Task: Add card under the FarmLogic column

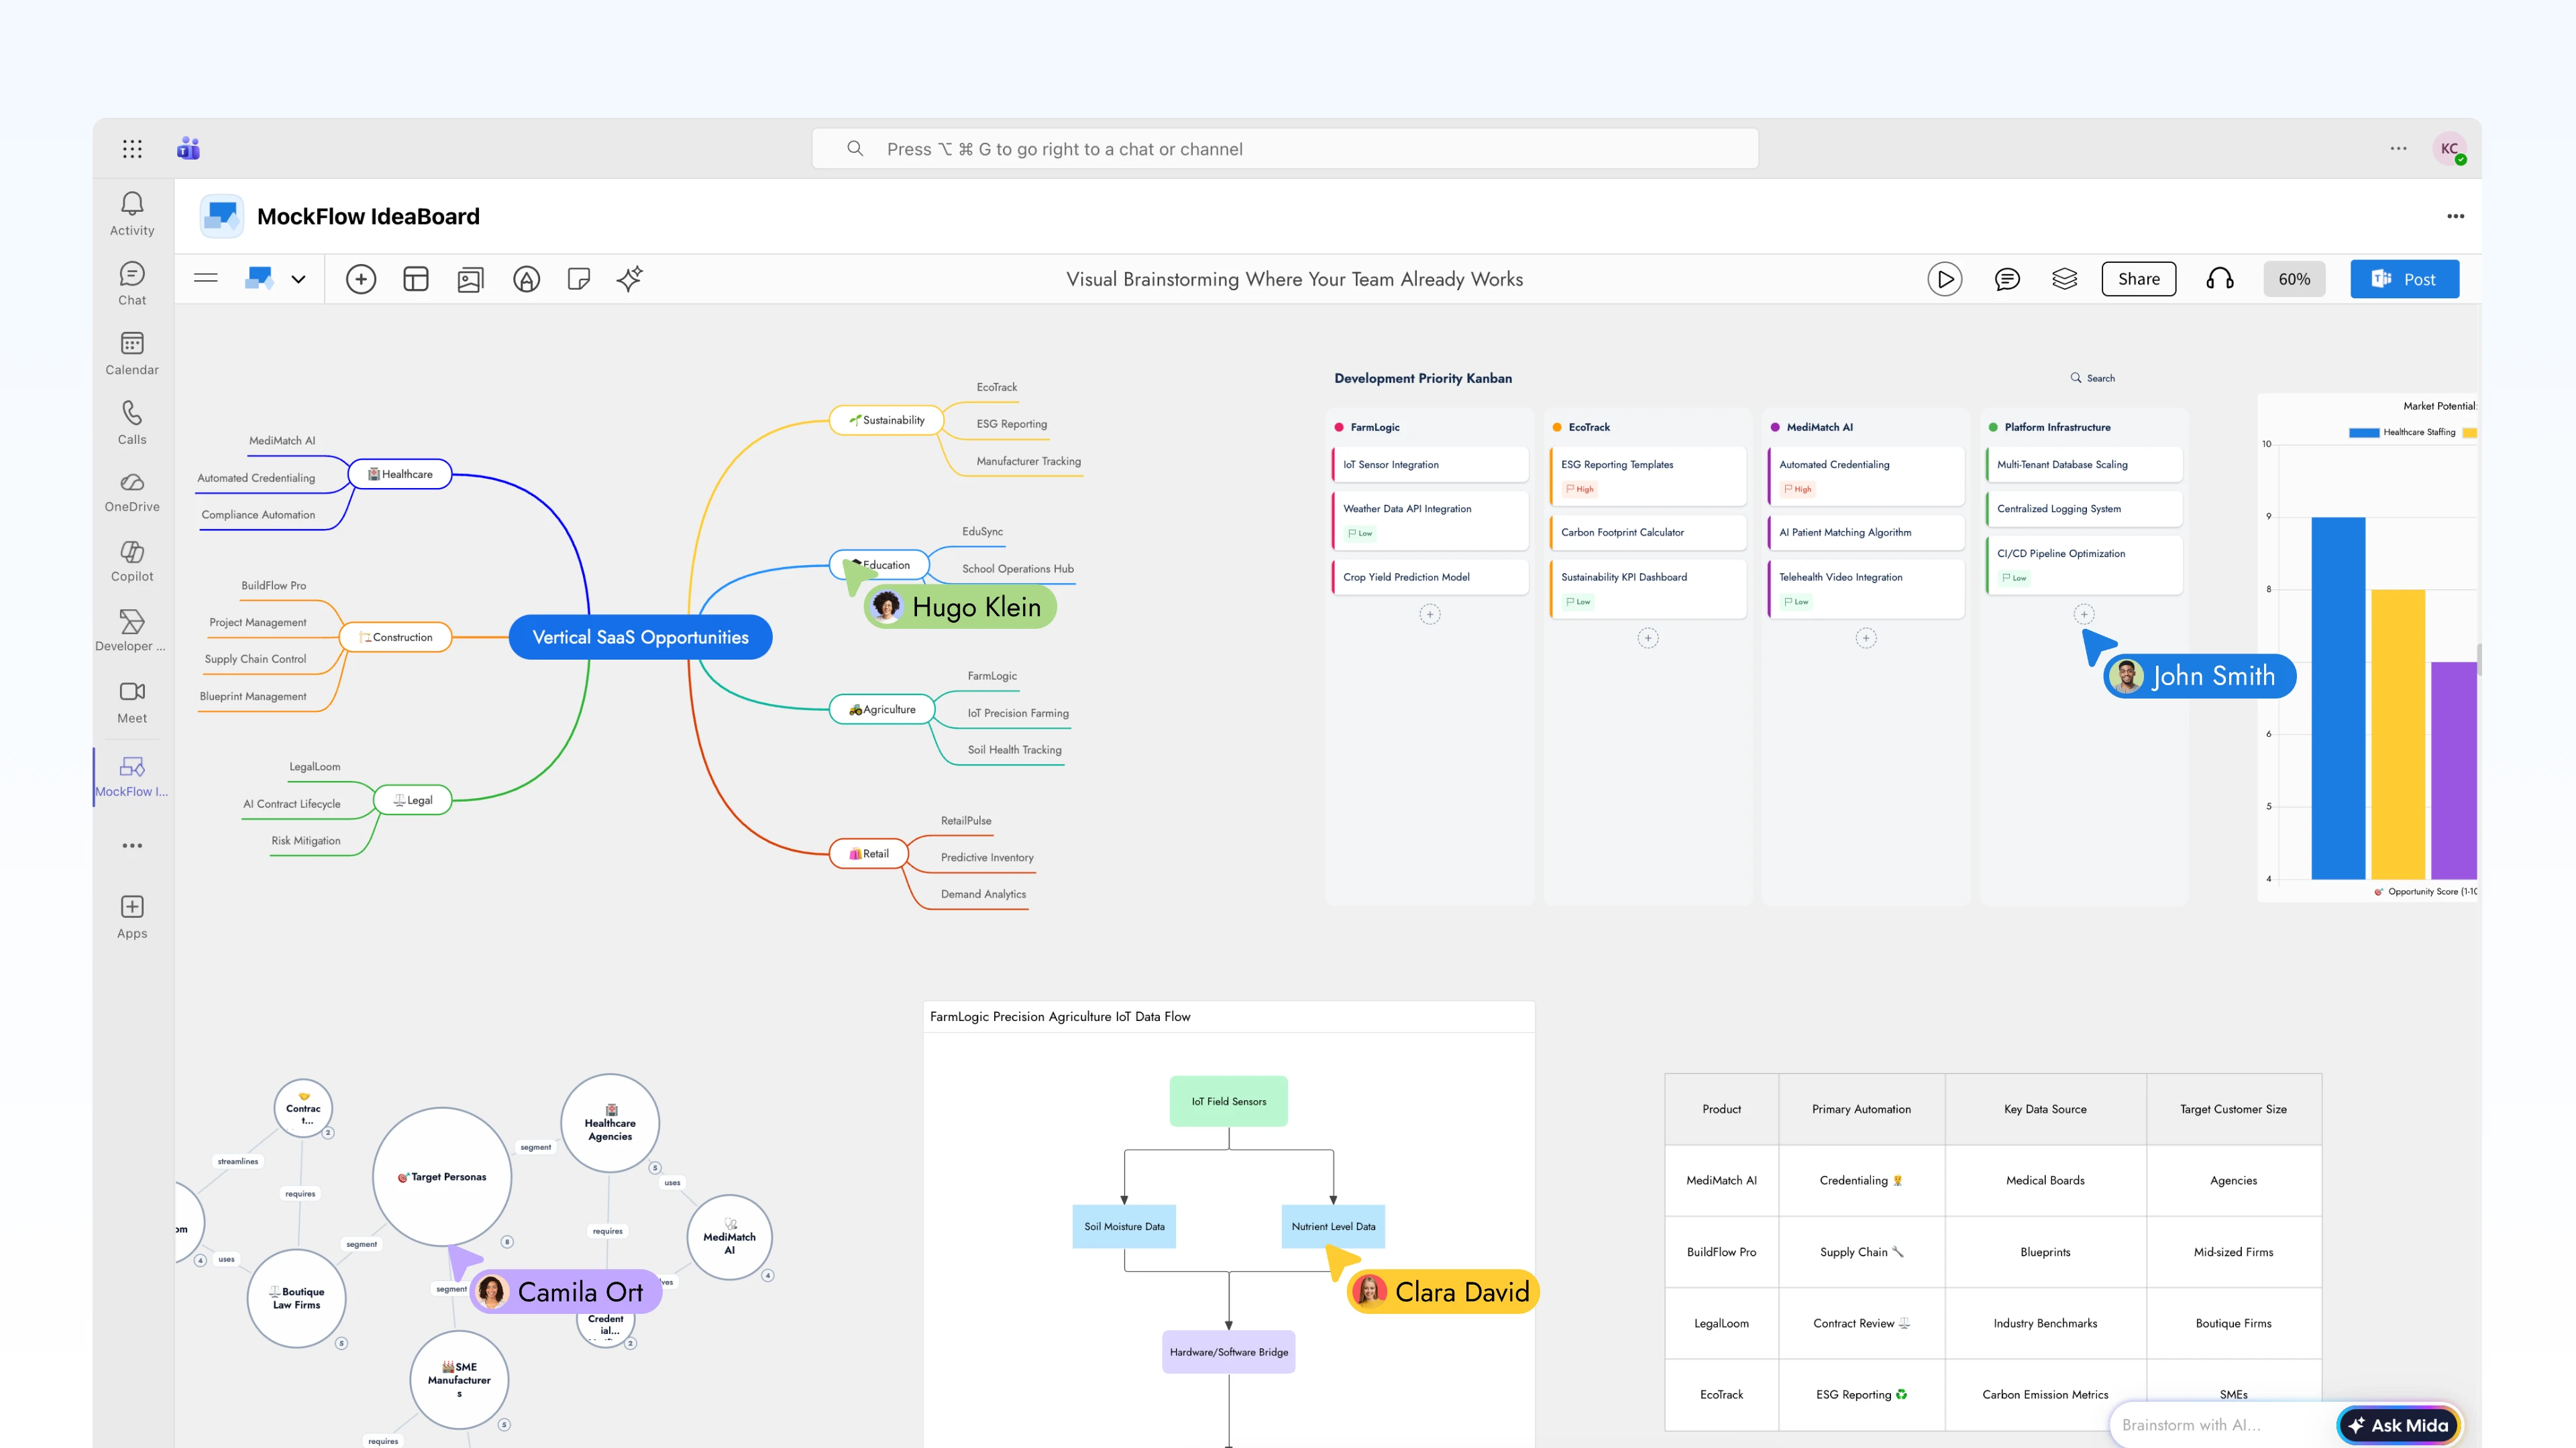Action: (x=1430, y=615)
